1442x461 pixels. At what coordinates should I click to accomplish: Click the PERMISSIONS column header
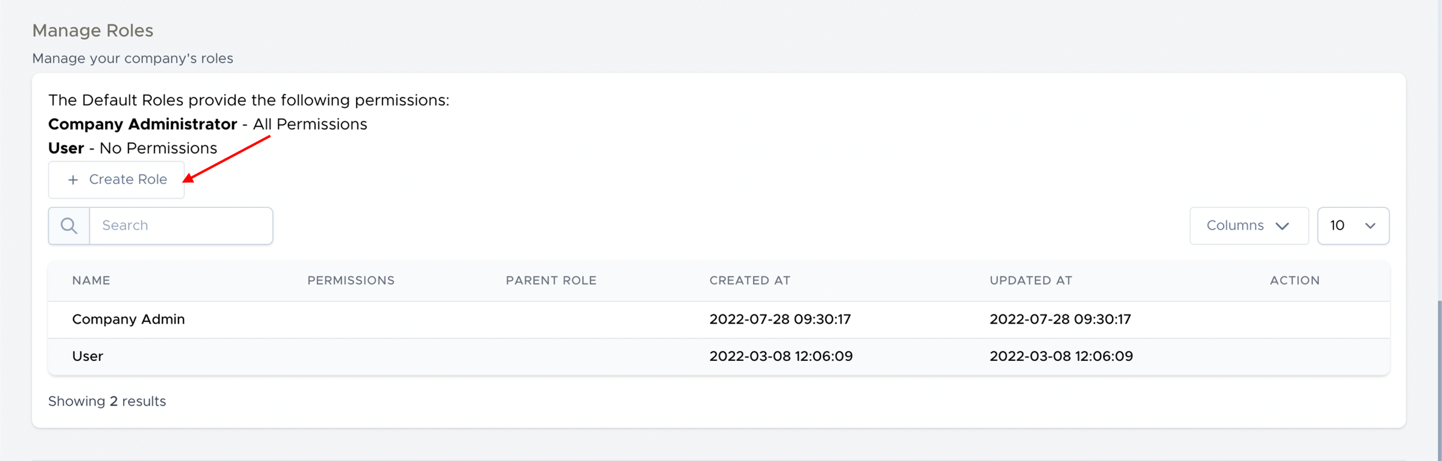(x=351, y=281)
